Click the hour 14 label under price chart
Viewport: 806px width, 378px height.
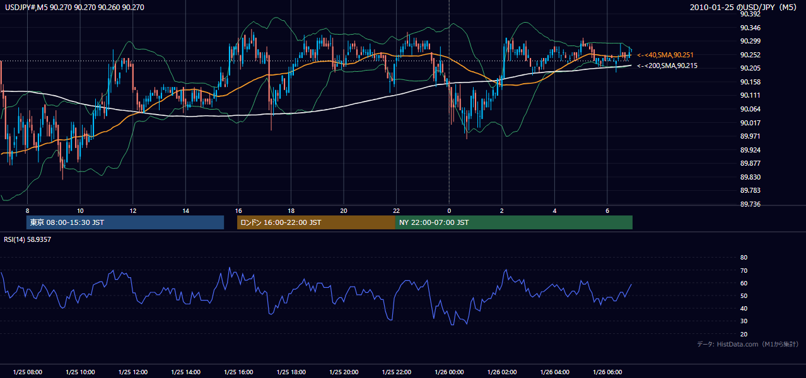point(185,210)
